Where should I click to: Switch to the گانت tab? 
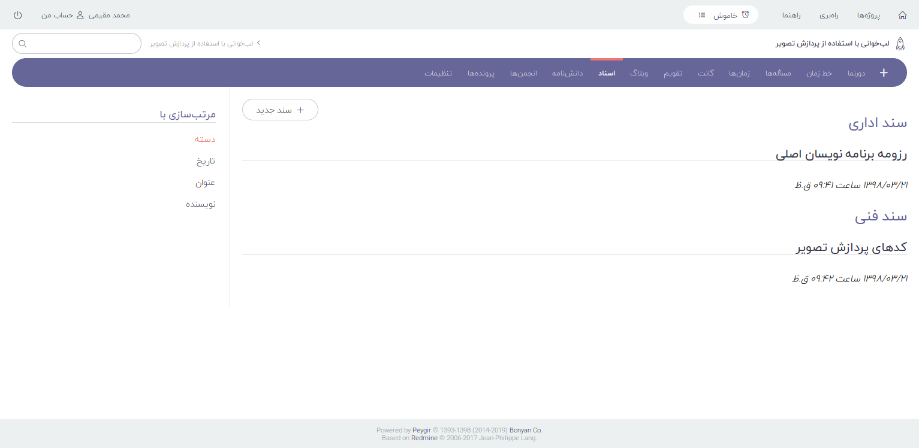[706, 73]
